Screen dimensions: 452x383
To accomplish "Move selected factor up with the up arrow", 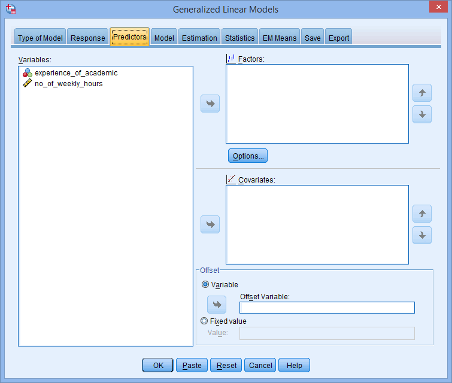I will coord(421,93).
